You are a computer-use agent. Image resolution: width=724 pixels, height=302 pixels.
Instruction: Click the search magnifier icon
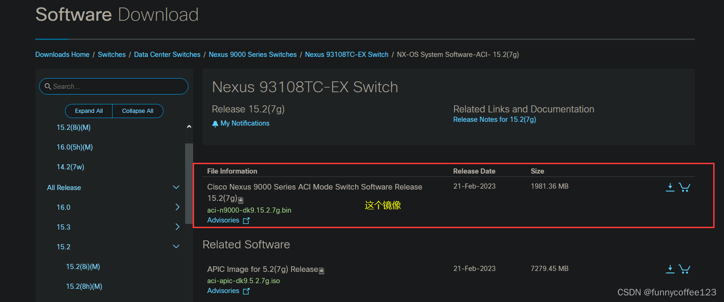[48, 87]
